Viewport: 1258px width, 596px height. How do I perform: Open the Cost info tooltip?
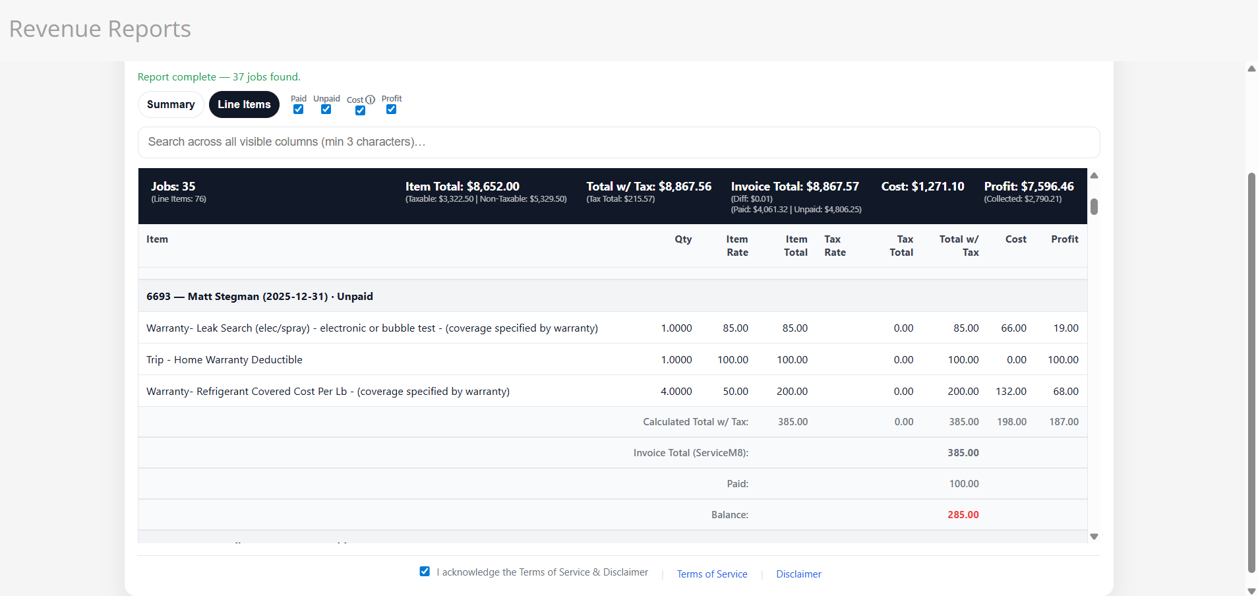tap(371, 100)
